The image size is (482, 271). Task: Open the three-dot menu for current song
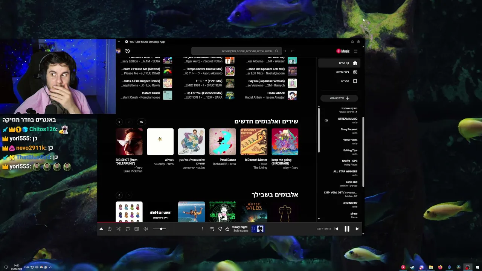click(x=202, y=229)
